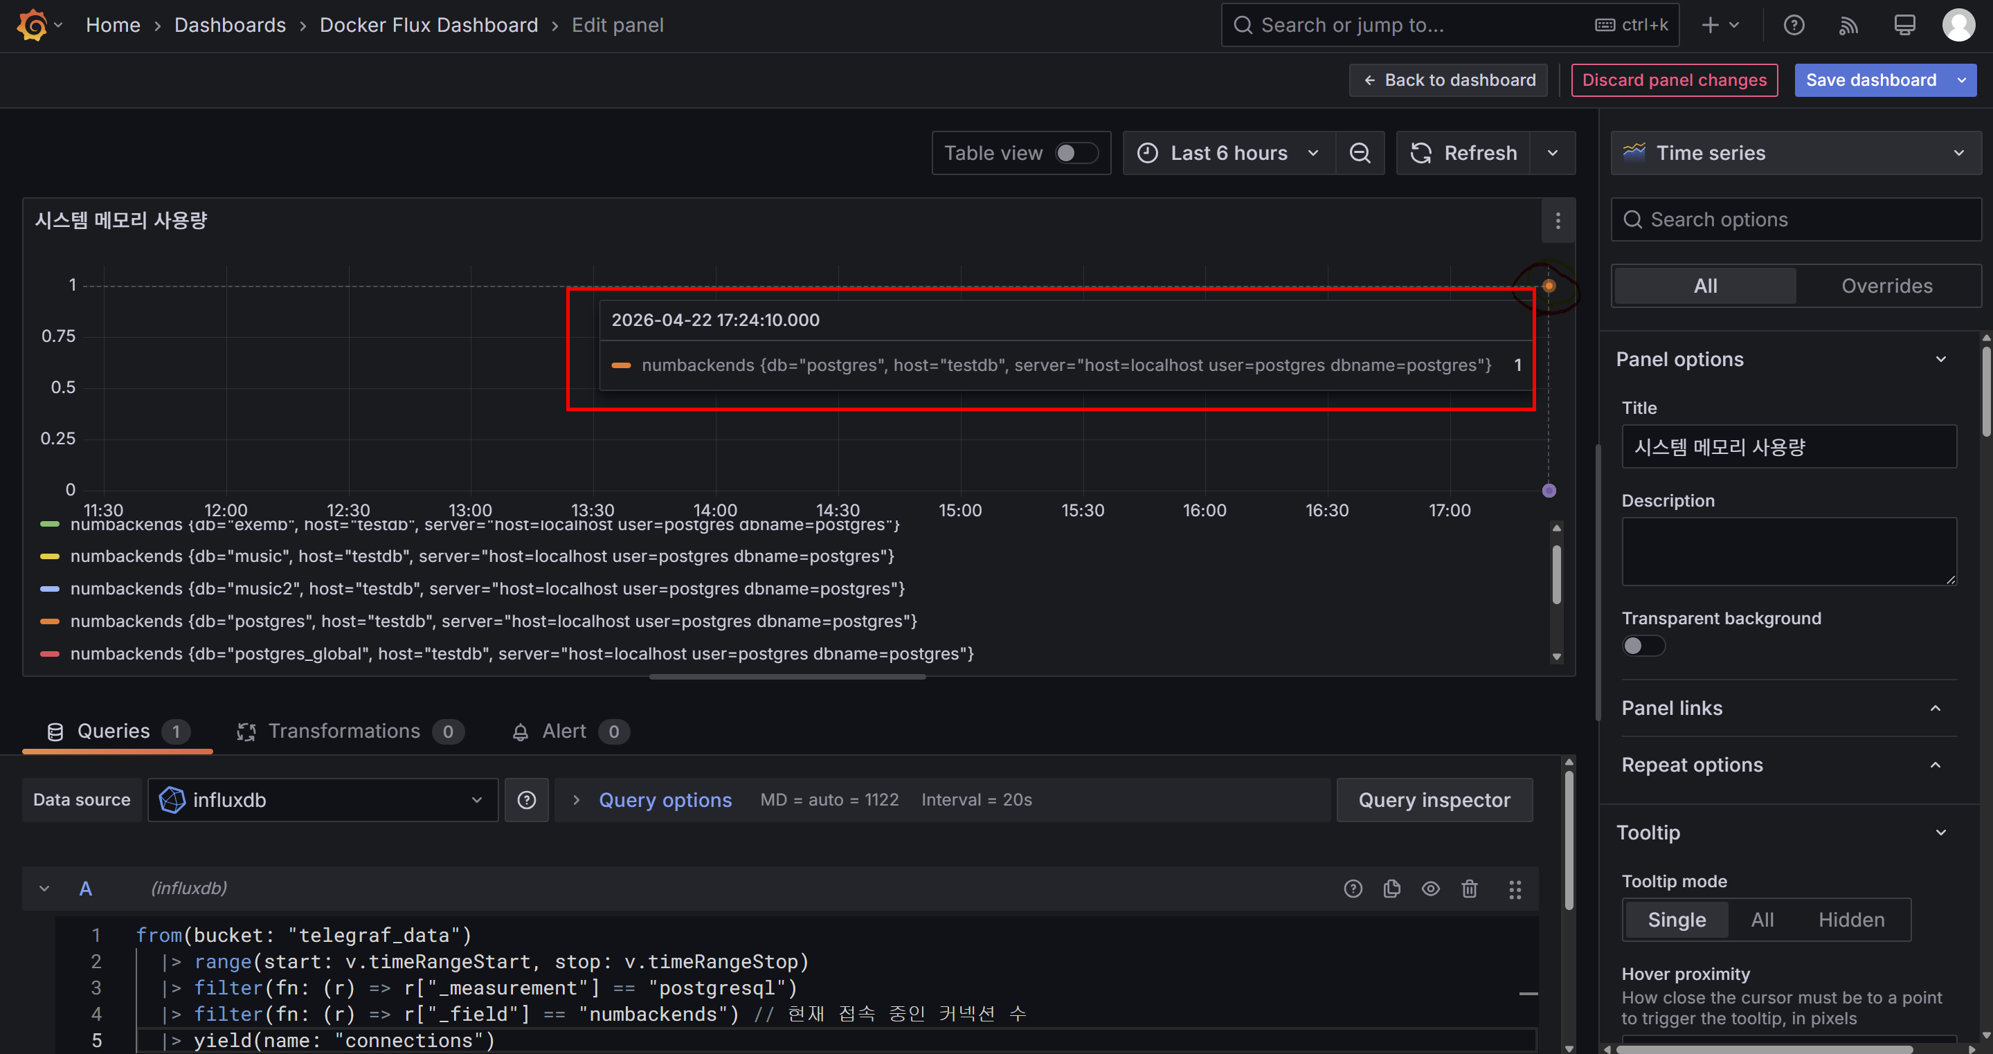The image size is (1993, 1054).
Task: Edit the panel Title field
Action: [1789, 446]
